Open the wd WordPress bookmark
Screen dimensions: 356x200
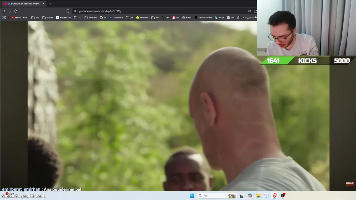coord(231,17)
